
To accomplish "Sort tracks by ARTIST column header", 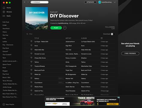I will click(x=68, y=38).
